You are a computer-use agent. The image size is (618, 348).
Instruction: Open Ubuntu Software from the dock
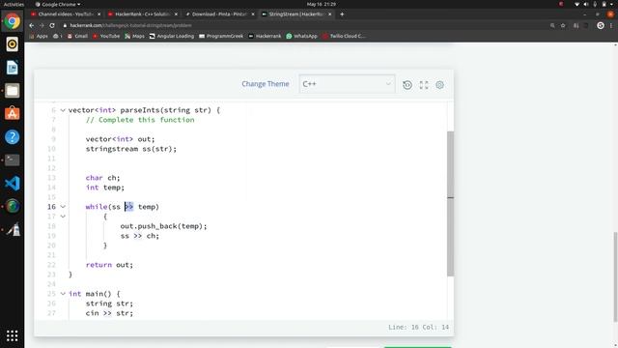[13, 114]
